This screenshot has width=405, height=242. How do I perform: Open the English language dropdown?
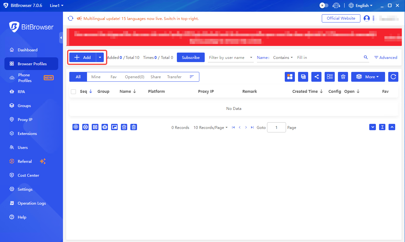point(361,5)
